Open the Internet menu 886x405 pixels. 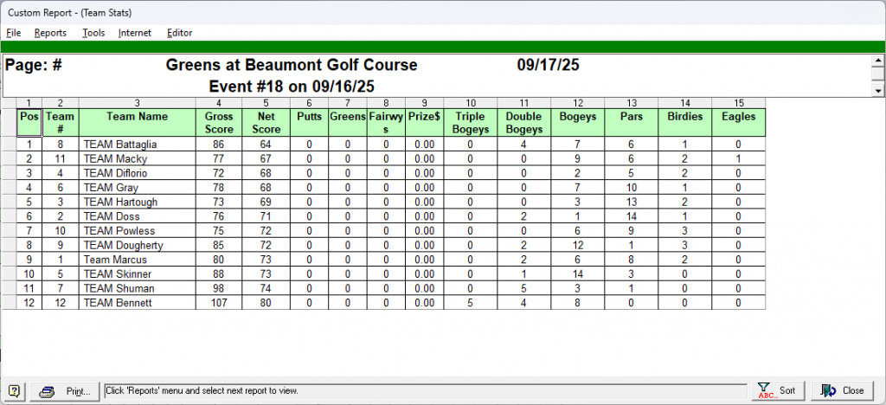[135, 33]
